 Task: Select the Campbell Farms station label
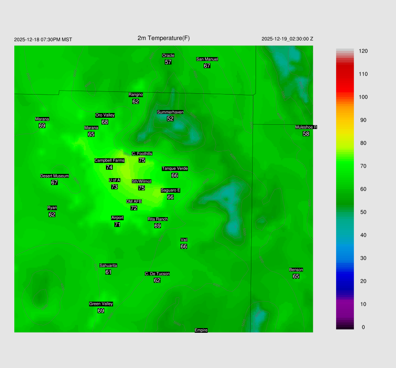109,161
